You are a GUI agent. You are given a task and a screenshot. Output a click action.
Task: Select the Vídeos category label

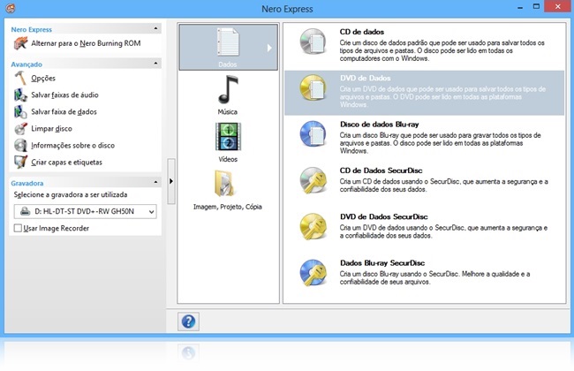tap(228, 159)
